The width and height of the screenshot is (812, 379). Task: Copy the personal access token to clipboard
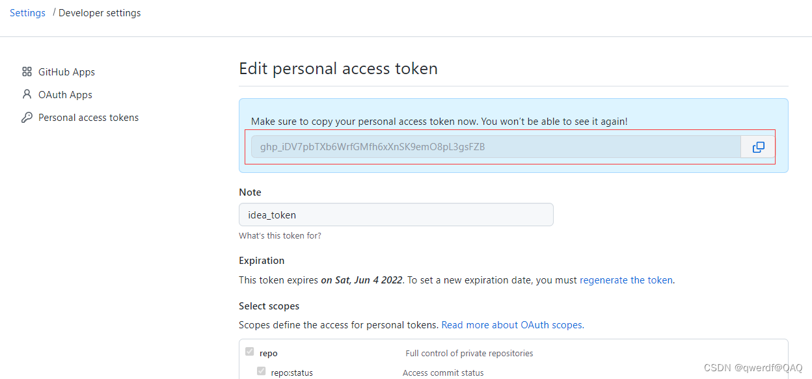tap(758, 147)
